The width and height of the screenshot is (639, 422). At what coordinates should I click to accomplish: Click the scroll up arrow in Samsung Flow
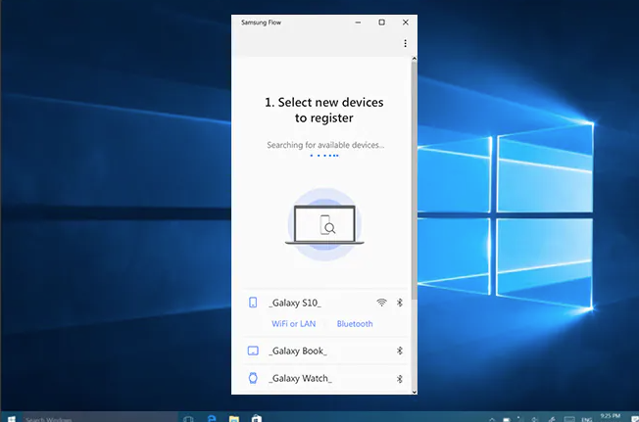tap(414, 58)
